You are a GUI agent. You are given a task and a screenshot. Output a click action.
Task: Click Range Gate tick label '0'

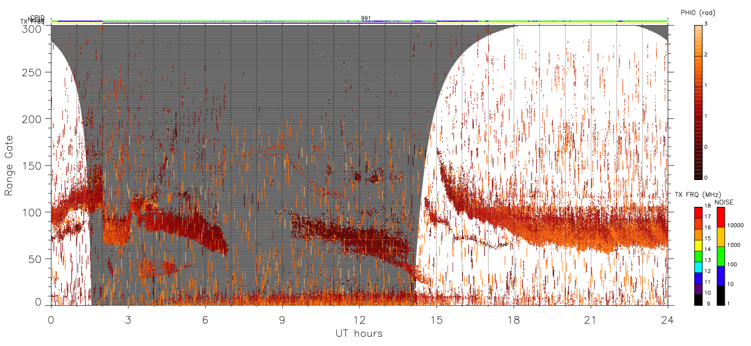coord(39,301)
